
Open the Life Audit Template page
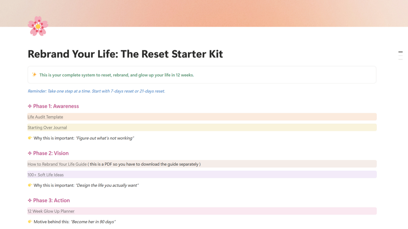(x=45, y=117)
